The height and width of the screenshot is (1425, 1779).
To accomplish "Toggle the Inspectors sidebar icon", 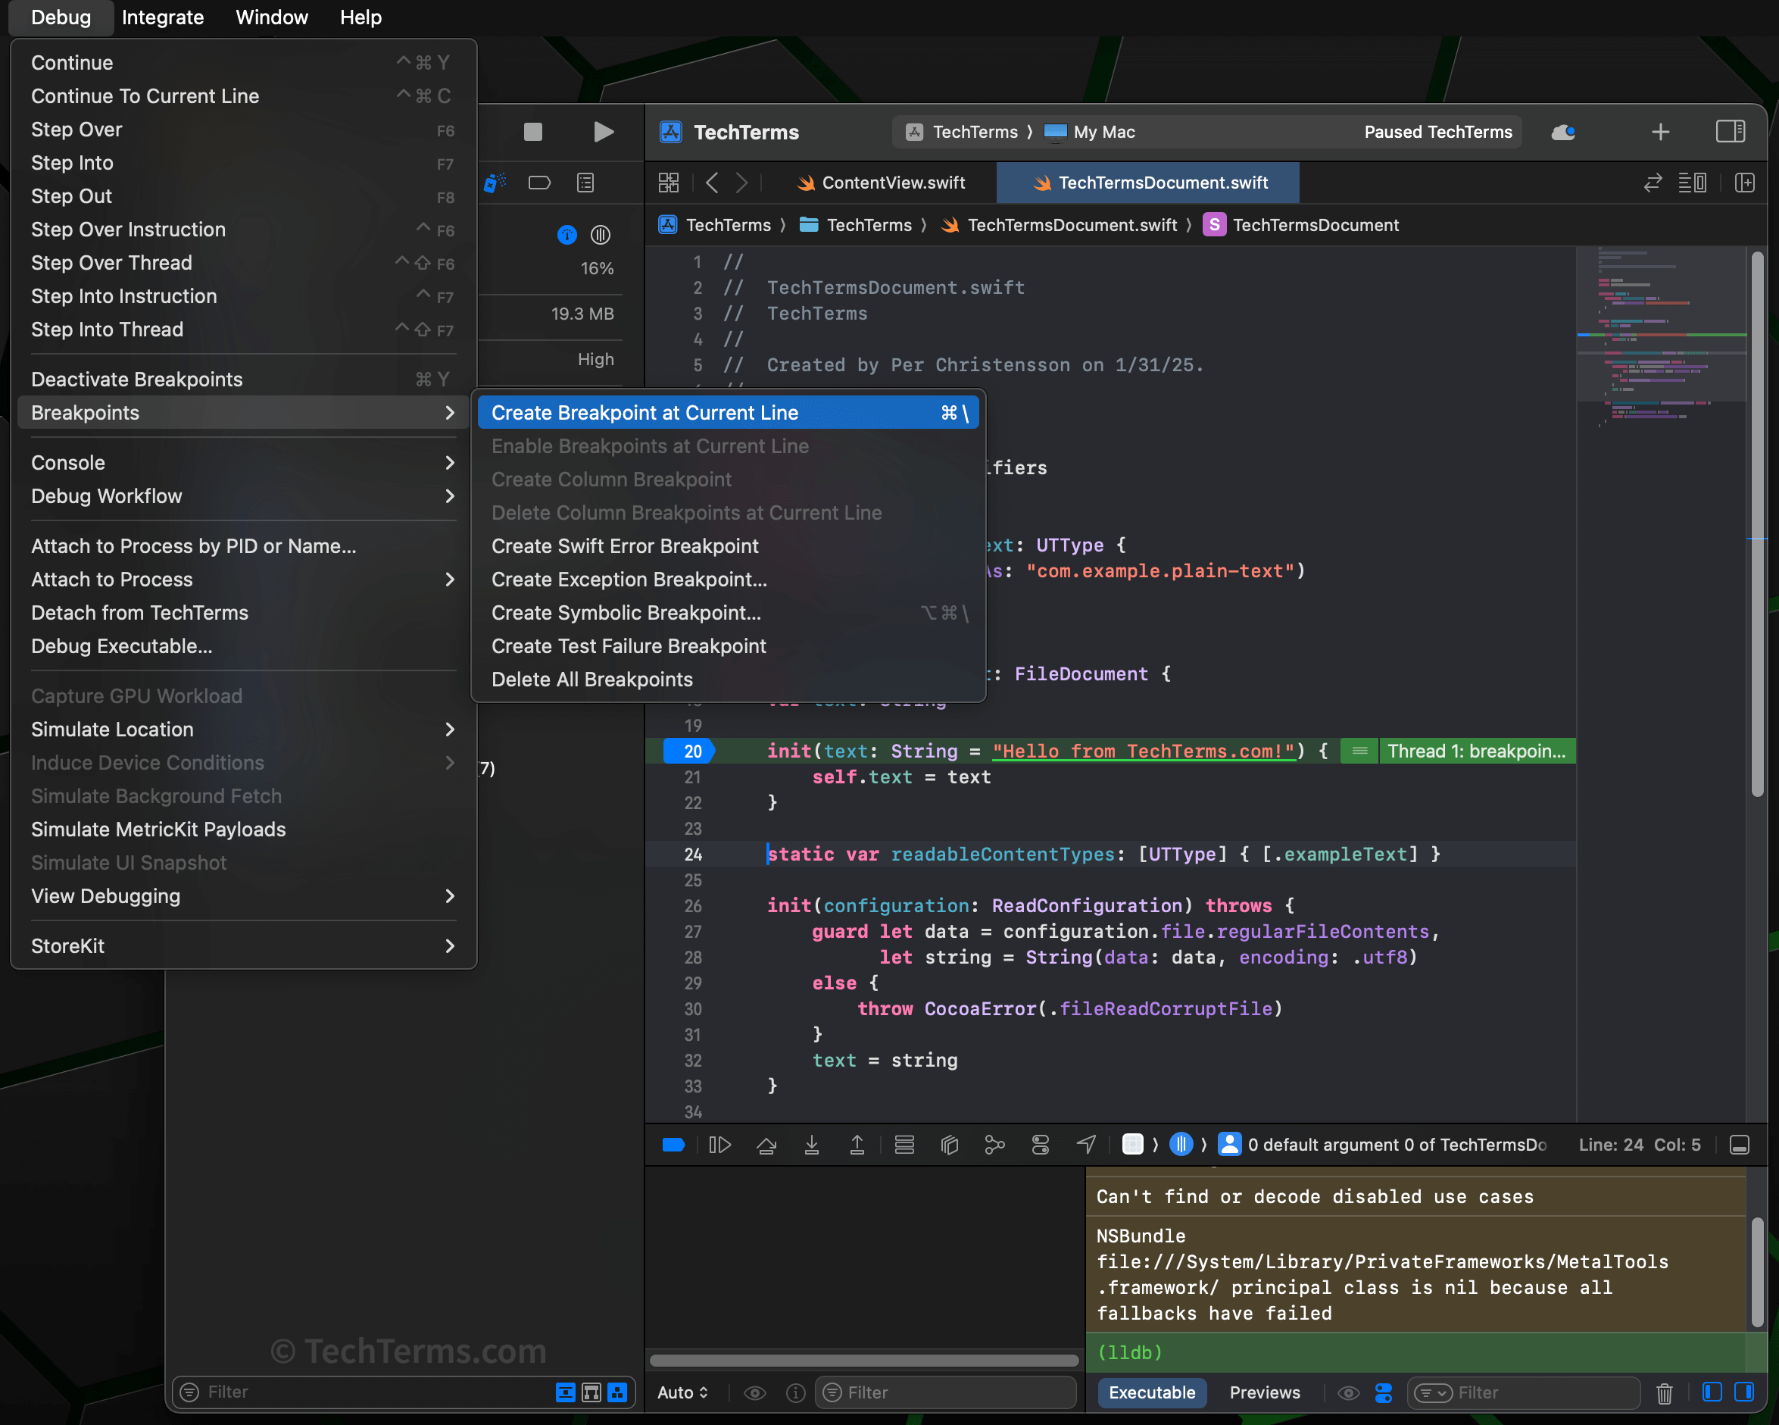I will pyautogui.click(x=1731, y=131).
